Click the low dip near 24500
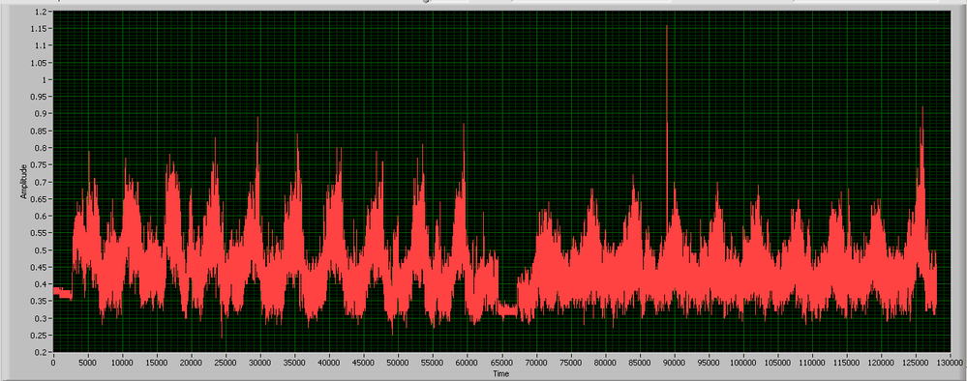 pyautogui.click(x=222, y=336)
